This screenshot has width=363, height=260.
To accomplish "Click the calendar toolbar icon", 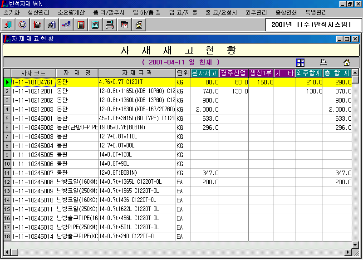I will [124, 25].
